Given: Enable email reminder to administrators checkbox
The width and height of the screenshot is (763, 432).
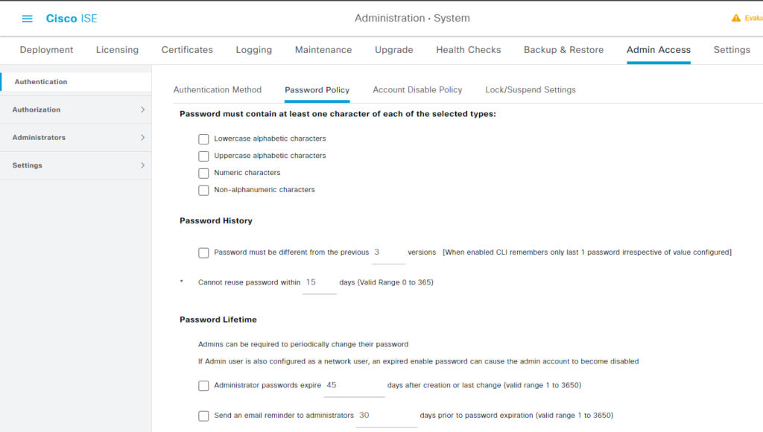Looking at the screenshot, I should 203,416.
